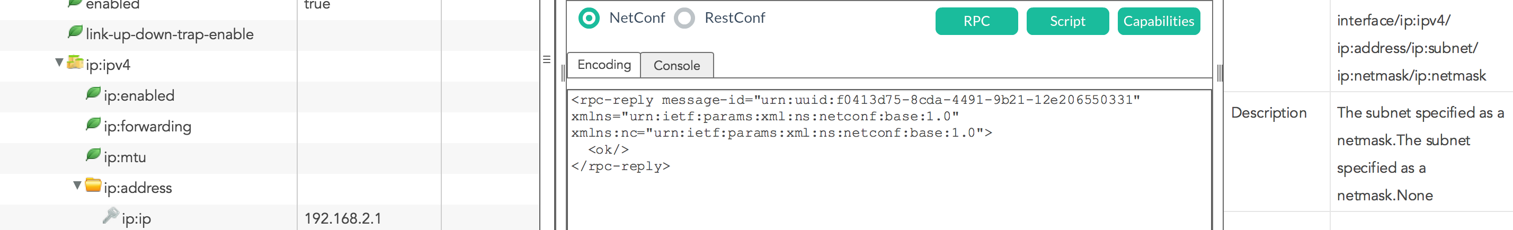This screenshot has height=230, width=1513.
Task: Select the ip:mtu tree item label
Action: [124, 157]
